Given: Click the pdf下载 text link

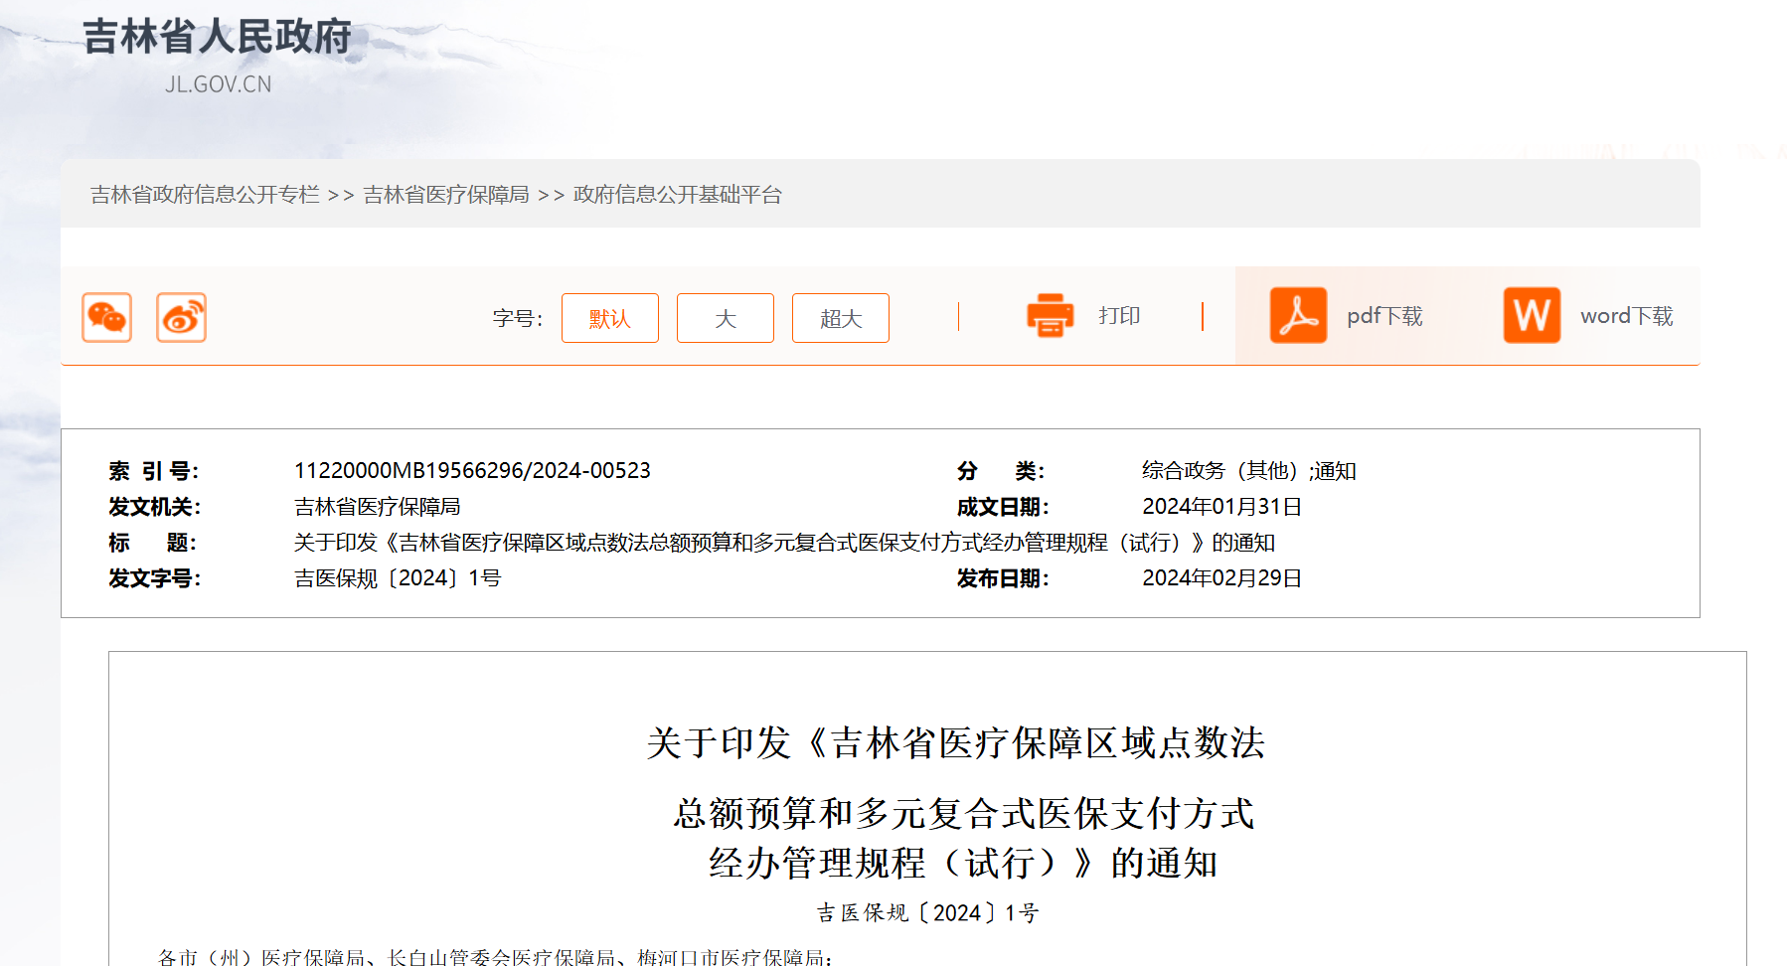Looking at the screenshot, I should (1384, 316).
